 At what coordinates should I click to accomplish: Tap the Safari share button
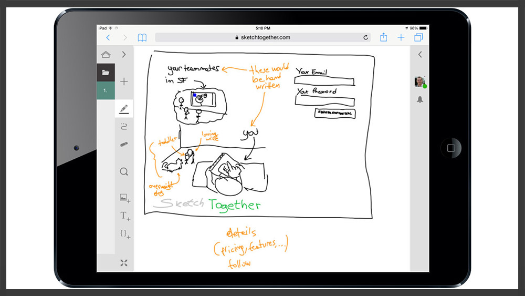tap(383, 37)
